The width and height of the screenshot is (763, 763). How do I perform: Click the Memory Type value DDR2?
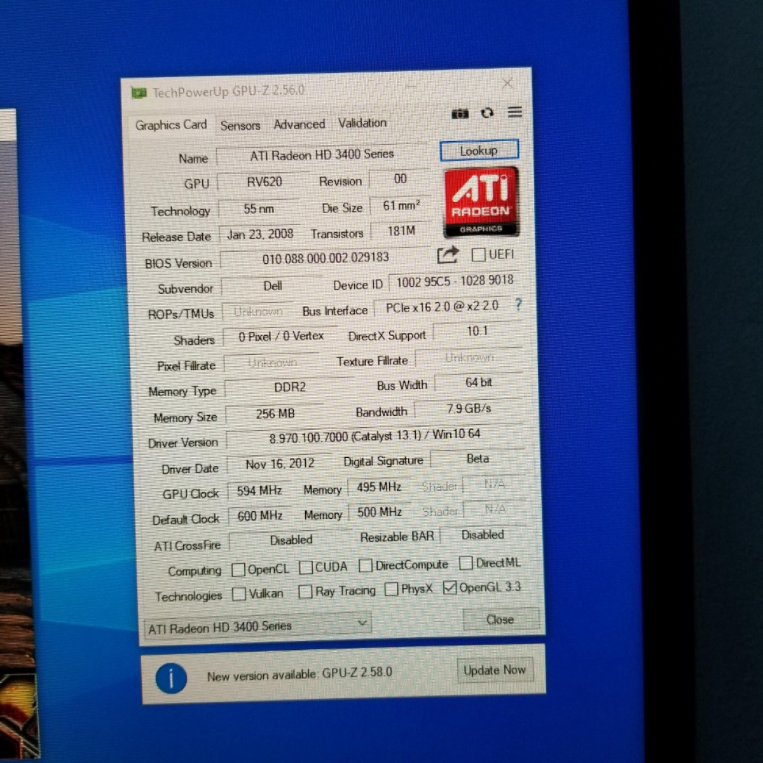[x=290, y=387]
